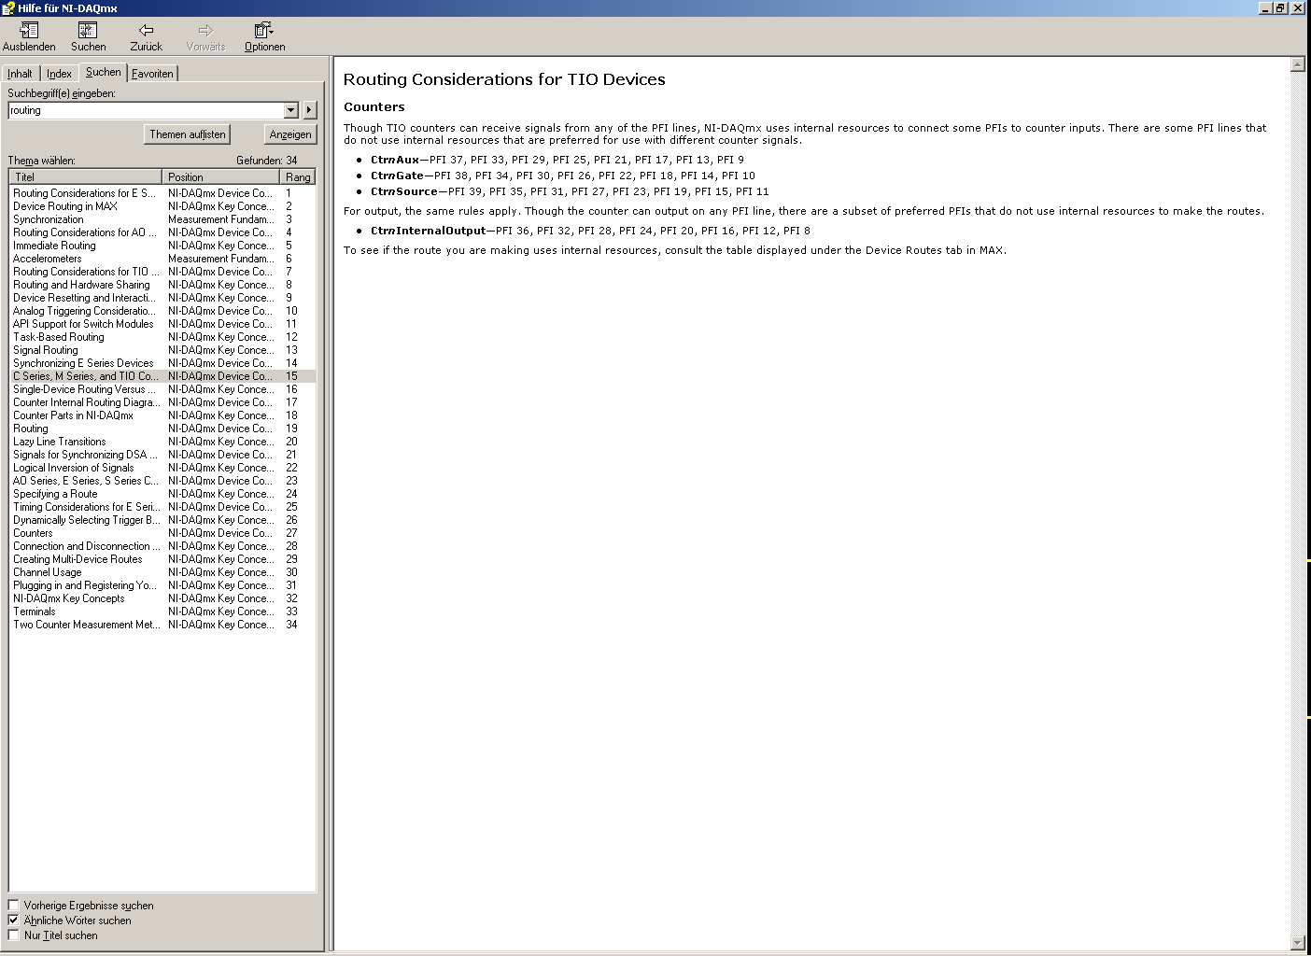Close the Hilfe für NI-DAQmx window
Image resolution: width=1311 pixels, height=956 pixels.
coord(1297,8)
